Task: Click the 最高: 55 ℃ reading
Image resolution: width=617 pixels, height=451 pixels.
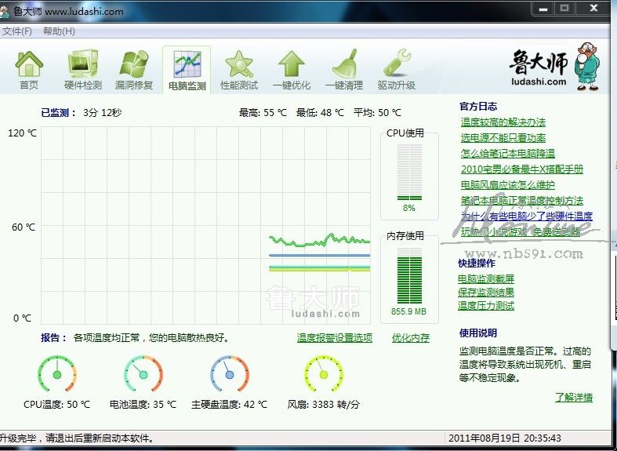Action: pyautogui.click(x=263, y=112)
